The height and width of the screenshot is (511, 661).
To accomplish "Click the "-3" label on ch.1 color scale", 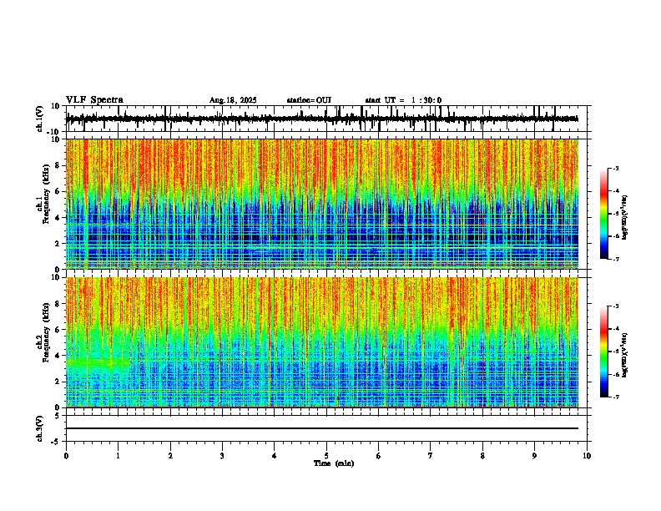I will pyautogui.click(x=615, y=168).
